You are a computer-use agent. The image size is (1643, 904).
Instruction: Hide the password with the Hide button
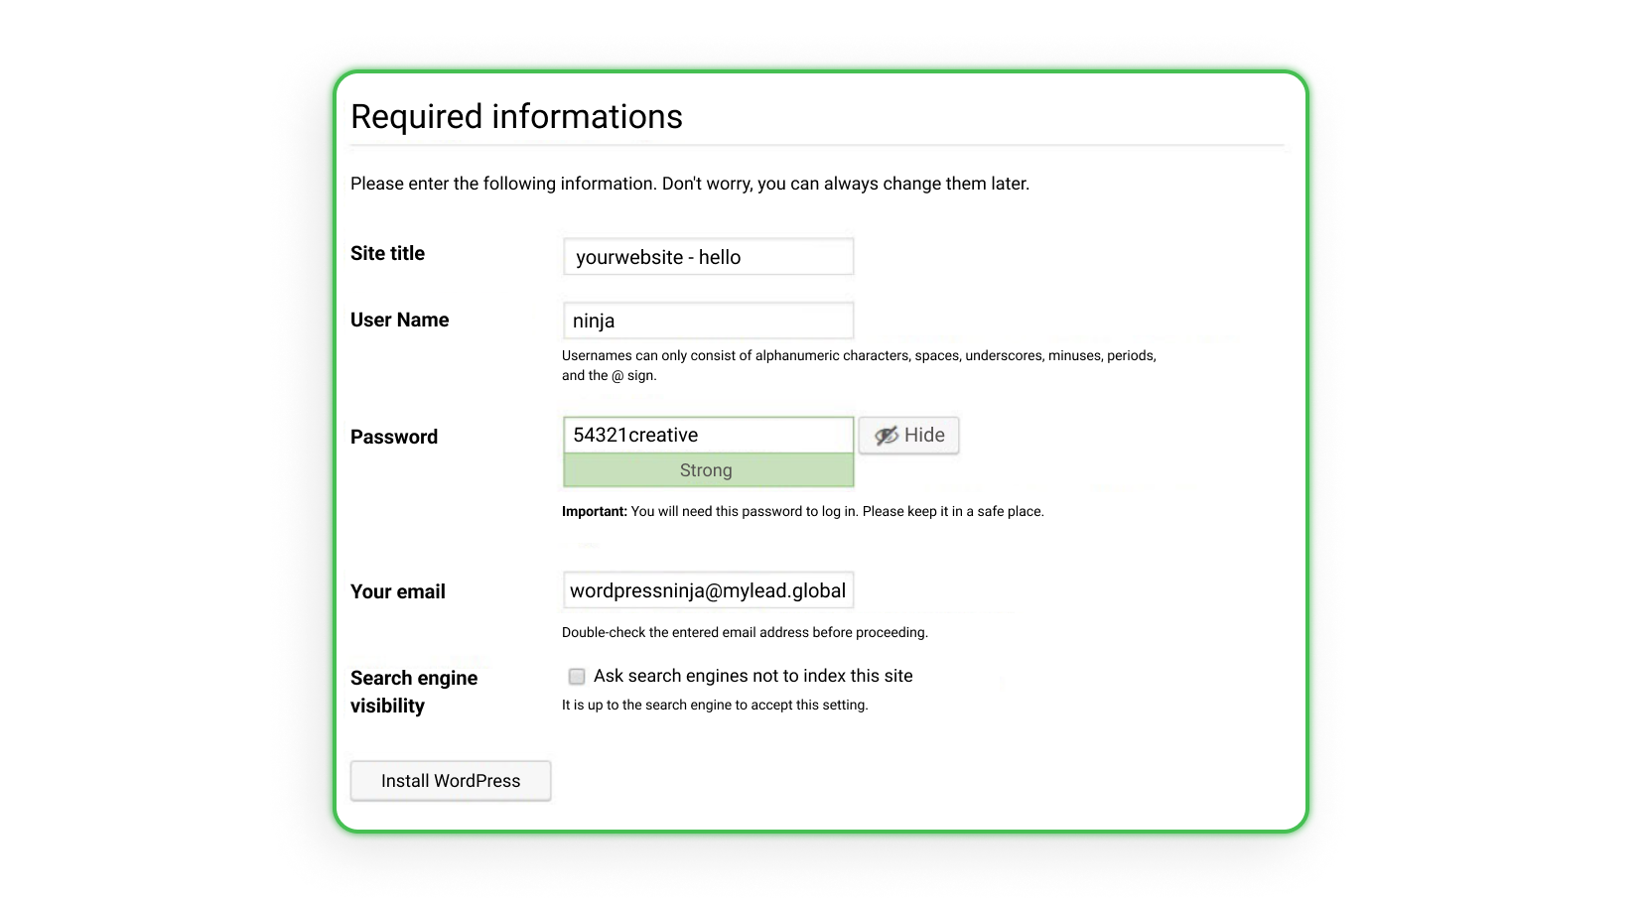click(908, 435)
